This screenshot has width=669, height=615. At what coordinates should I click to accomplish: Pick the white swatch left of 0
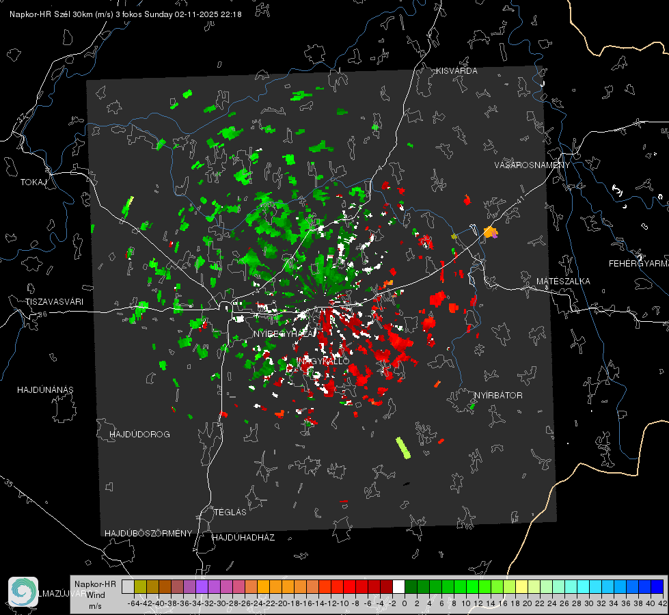[x=398, y=586]
